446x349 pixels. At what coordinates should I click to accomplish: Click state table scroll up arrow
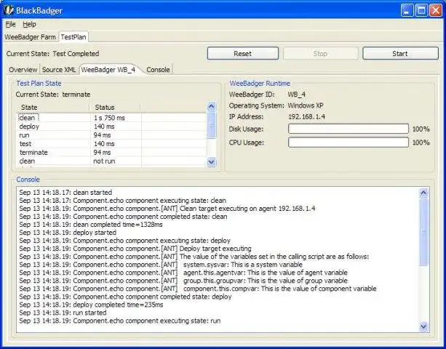pyautogui.click(x=211, y=107)
